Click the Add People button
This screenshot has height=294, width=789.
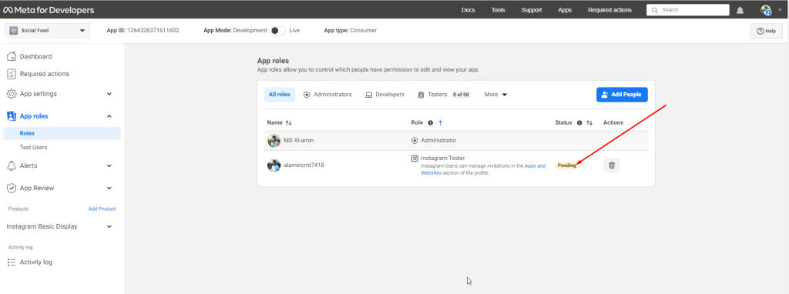click(x=622, y=95)
